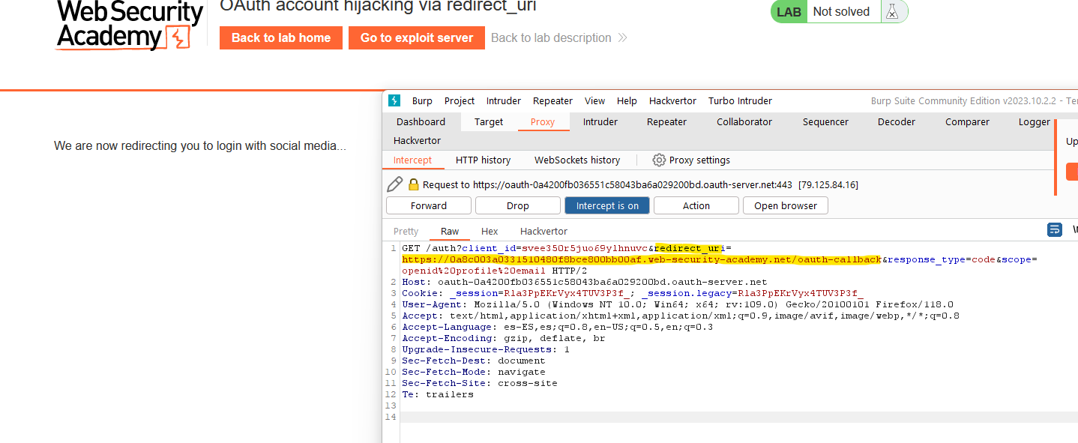The image size is (1078, 443).
Task: Click the Host header line in the request
Action: [x=585, y=282]
